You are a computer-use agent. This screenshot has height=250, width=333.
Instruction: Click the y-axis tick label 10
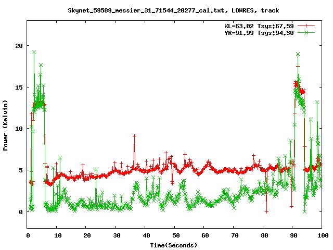coord(19,129)
